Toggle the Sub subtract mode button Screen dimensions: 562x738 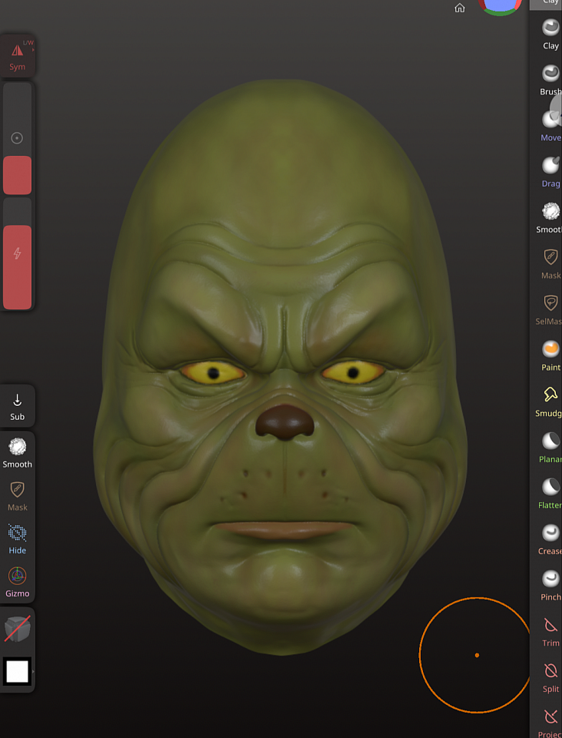(18, 406)
